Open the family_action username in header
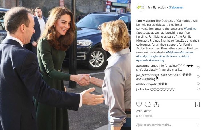This screenshot has height=130, width=203. (x=157, y=7)
